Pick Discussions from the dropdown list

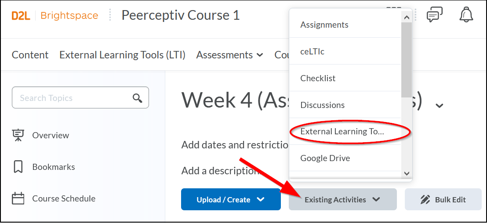click(323, 105)
